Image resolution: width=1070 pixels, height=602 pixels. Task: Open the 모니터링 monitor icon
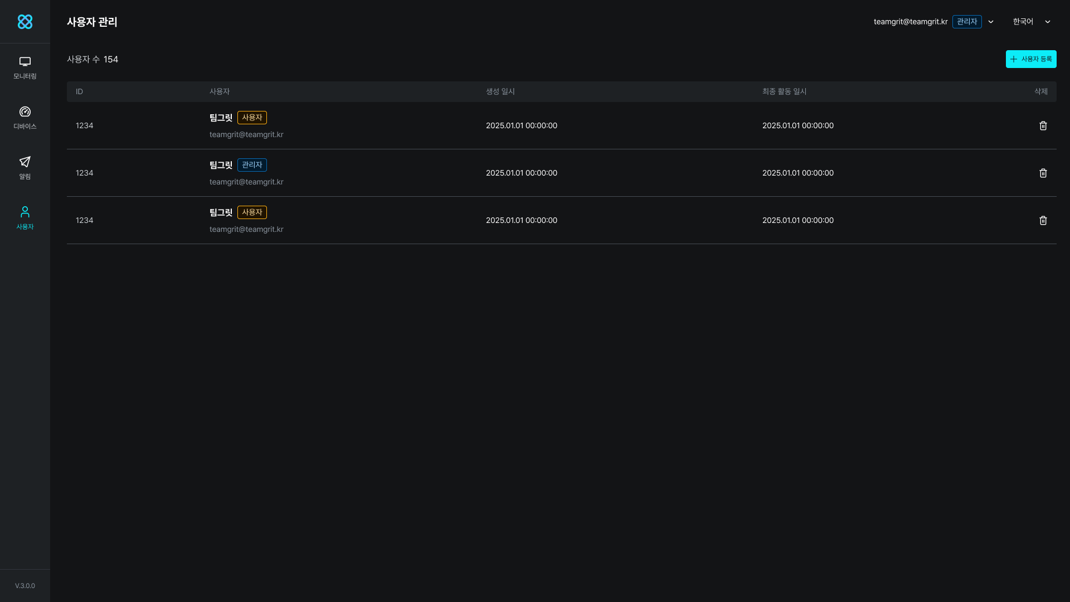(25, 62)
